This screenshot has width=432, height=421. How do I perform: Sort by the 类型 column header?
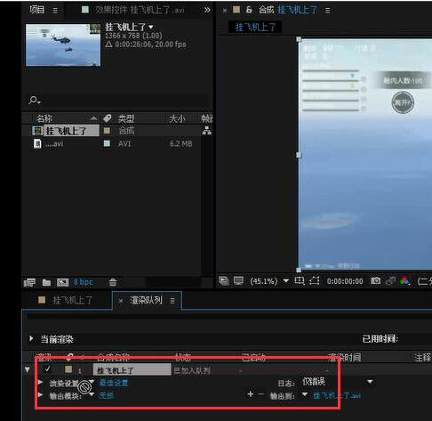(126, 118)
